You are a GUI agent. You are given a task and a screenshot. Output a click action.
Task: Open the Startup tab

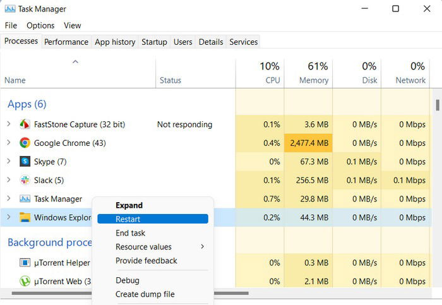tap(154, 42)
